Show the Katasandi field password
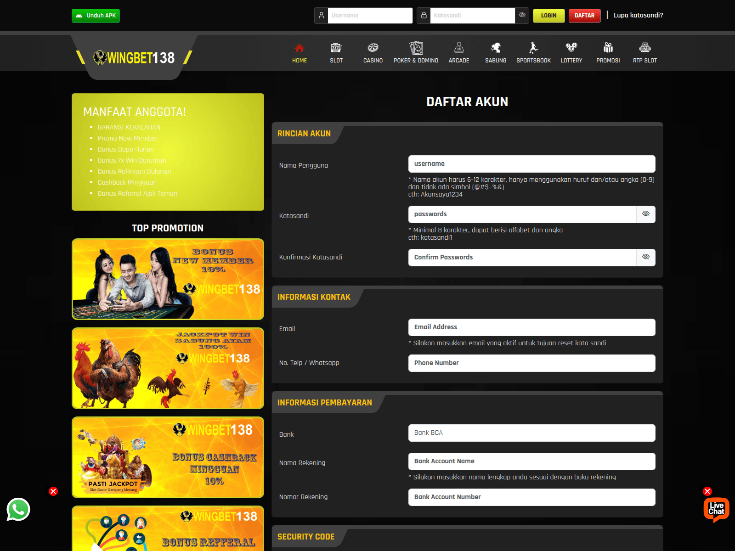This screenshot has width=735, height=551. click(x=646, y=214)
